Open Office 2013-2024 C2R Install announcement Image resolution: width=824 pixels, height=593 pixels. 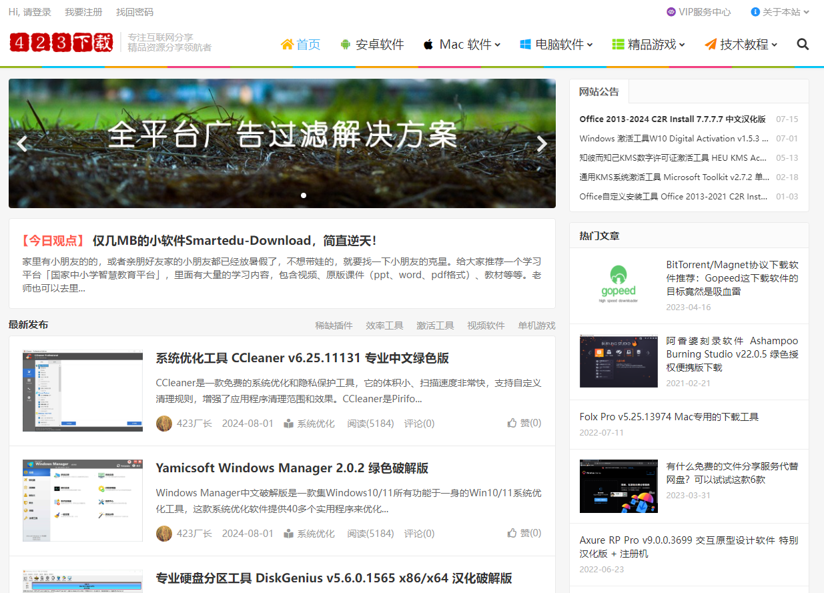[x=673, y=119]
